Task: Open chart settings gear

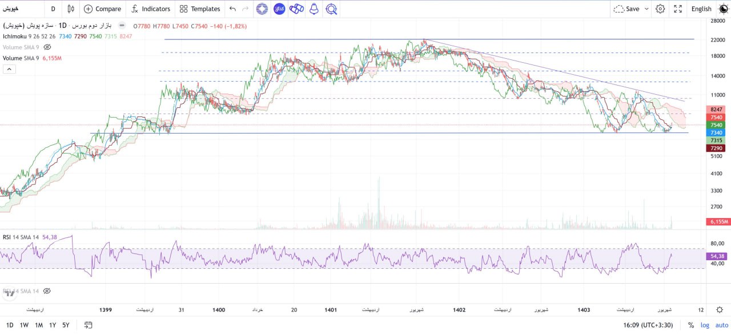Action: click(x=660, y=9)
